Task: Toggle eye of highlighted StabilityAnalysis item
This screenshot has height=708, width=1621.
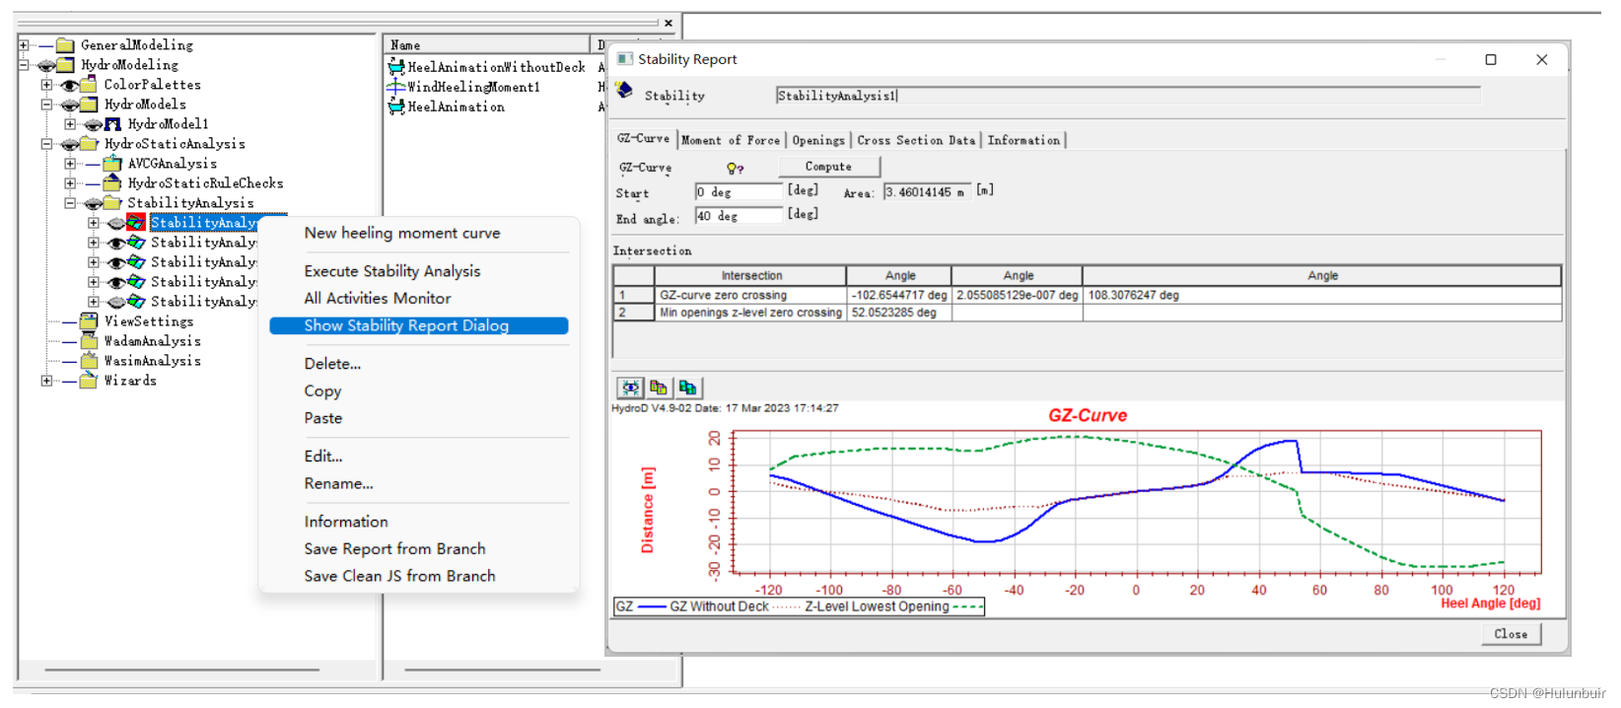Action: click(x=116, y=224)
